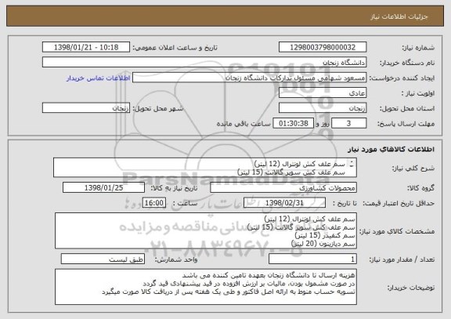Click the توضیحات خریدار text area

pyautogui.click(x=206, y=287)
